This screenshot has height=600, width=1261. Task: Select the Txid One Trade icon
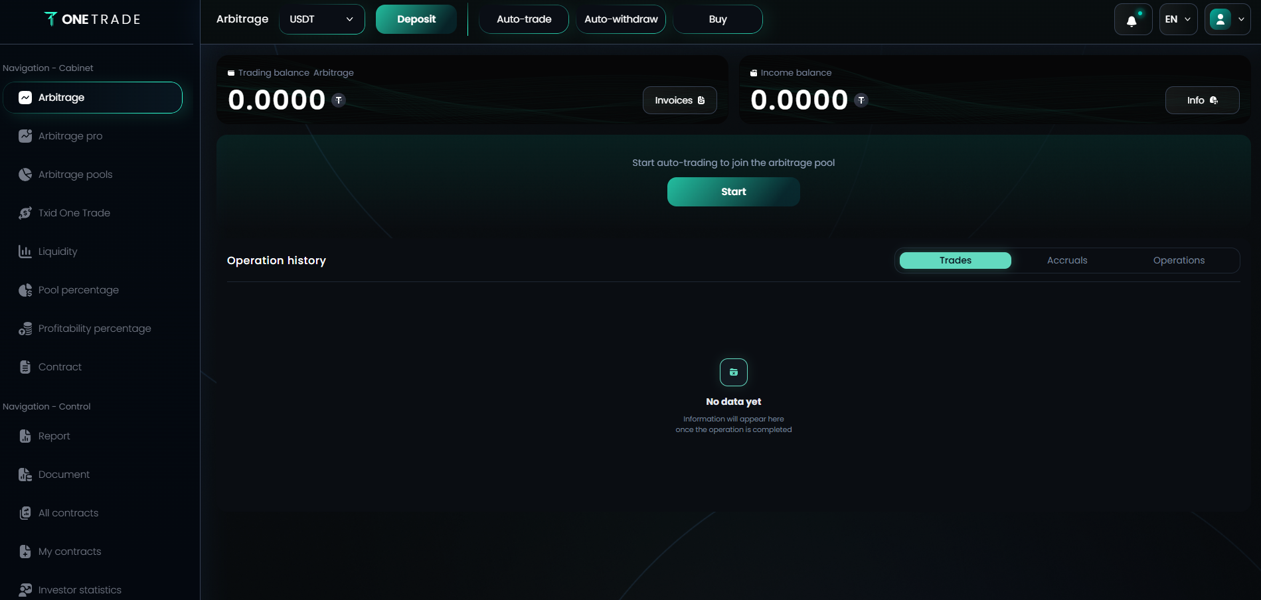point(25,213)
